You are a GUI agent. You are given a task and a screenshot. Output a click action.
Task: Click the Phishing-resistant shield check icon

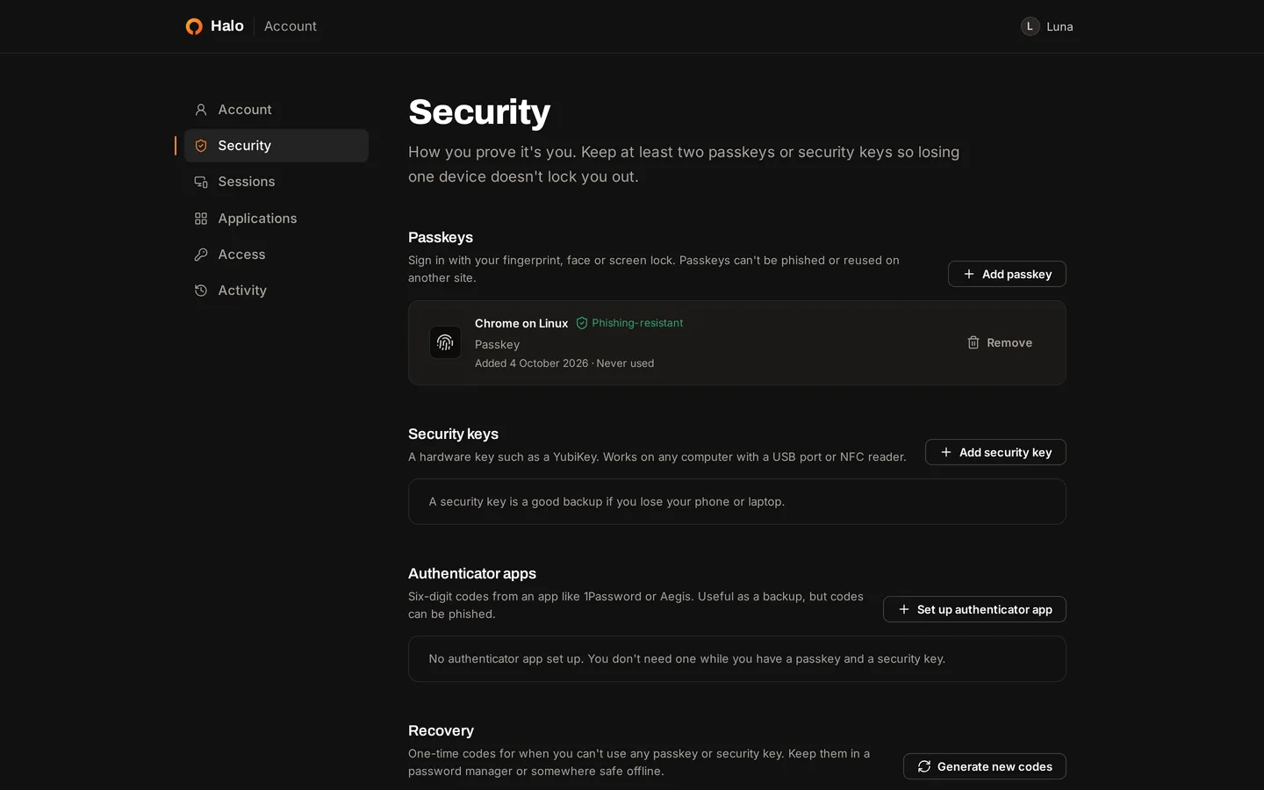click(x=582, y=323)
